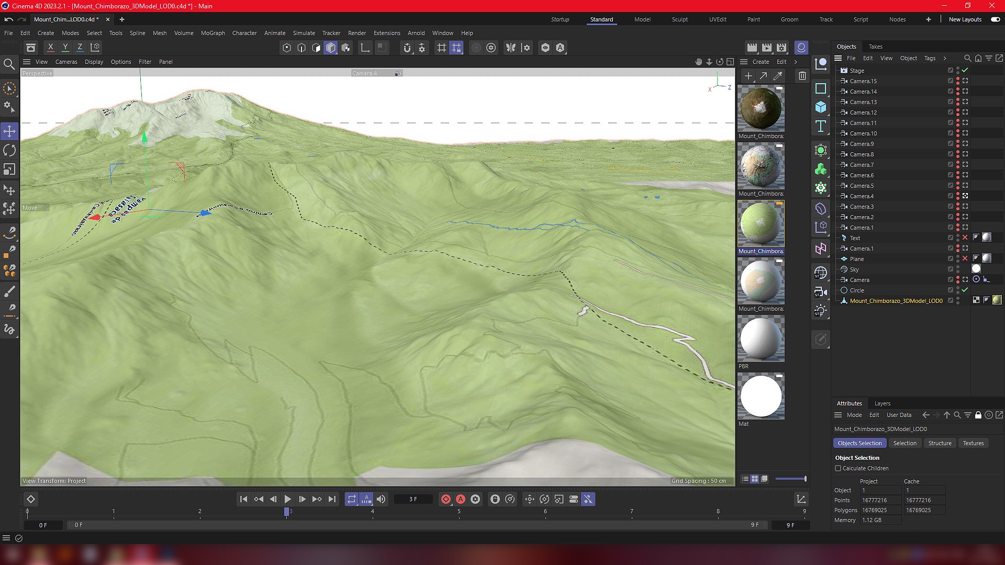
Task: Expand the material manager menu overflow chevron
Action: coord(796,62)
